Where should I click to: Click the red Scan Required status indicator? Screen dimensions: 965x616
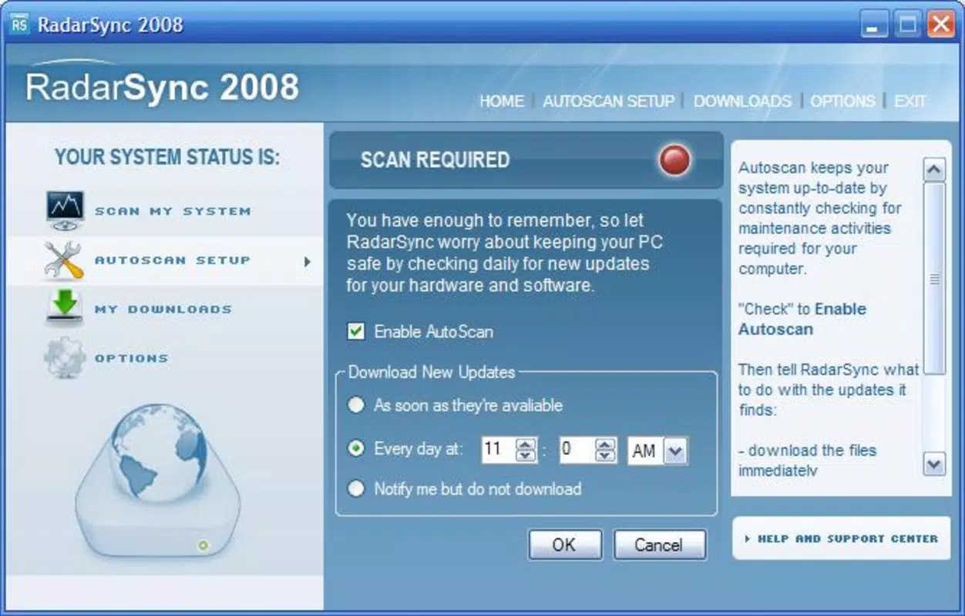click(675, 160)
